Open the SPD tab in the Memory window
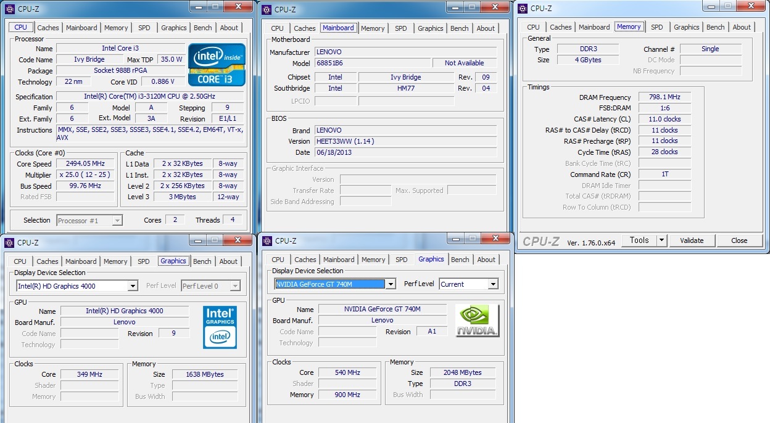This screenshot has height=423, width=770. pyautogui.click(x=657, y=27)
